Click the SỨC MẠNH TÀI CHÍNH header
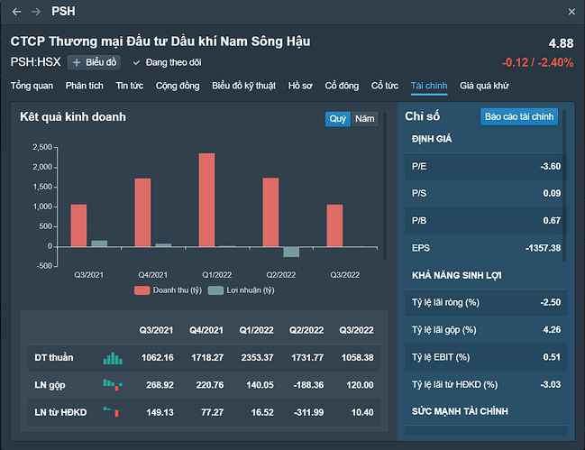Image resolution: width=585 pixels, height=450 pixels. pyautogui.click(x=460, y=411)
